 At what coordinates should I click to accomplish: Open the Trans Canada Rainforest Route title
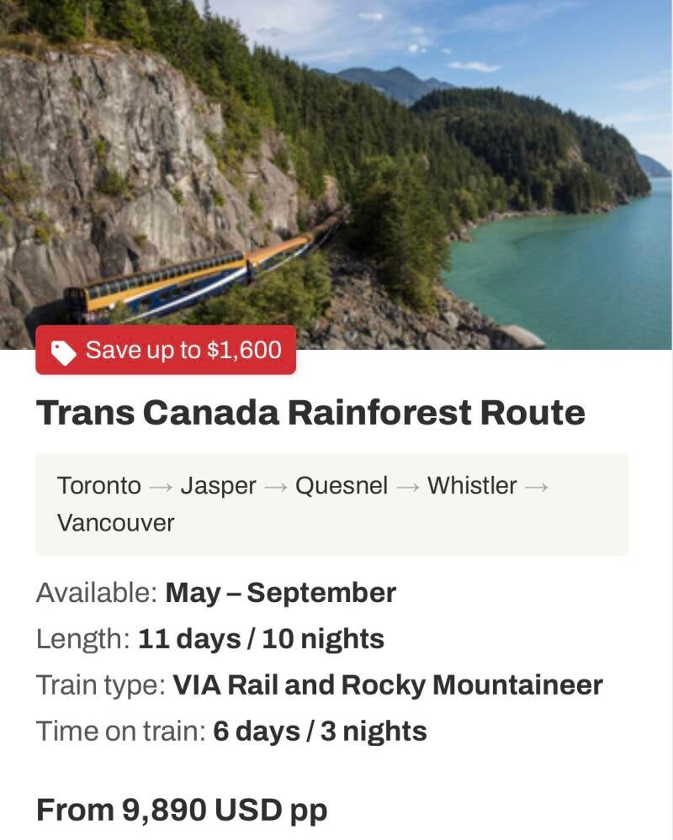310,413
